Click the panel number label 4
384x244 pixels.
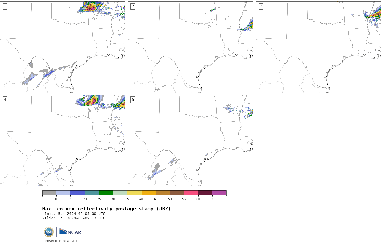[5, 100]
